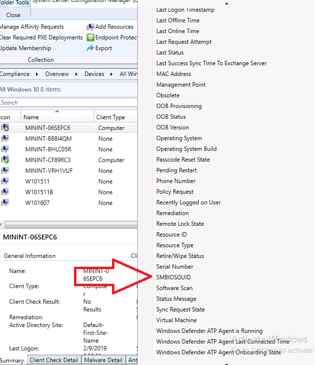
Task: Click Clear Required PXE Deployments
Action: (x=41, y=37)
